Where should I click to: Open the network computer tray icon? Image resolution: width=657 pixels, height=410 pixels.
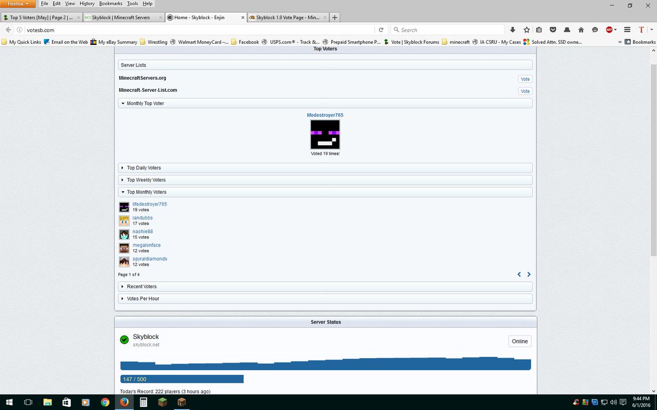point(604,402)
